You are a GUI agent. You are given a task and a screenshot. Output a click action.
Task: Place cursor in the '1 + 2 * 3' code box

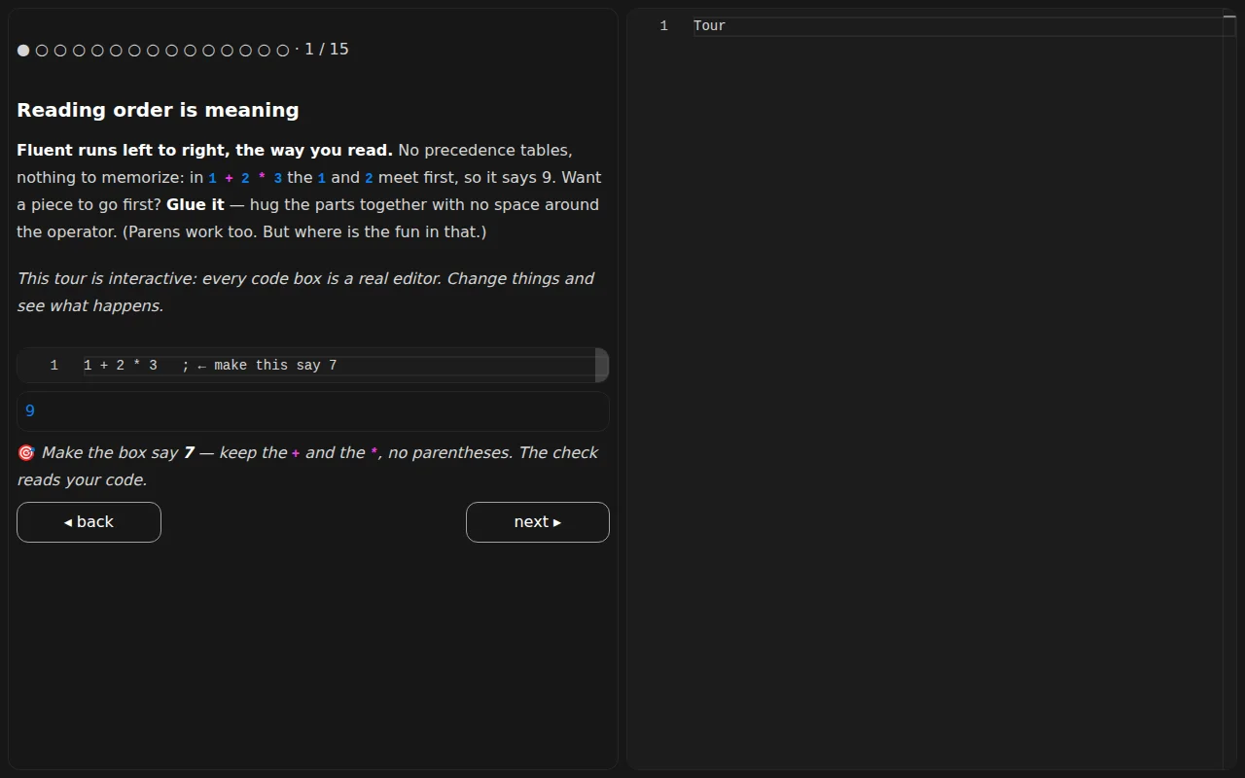313,366
